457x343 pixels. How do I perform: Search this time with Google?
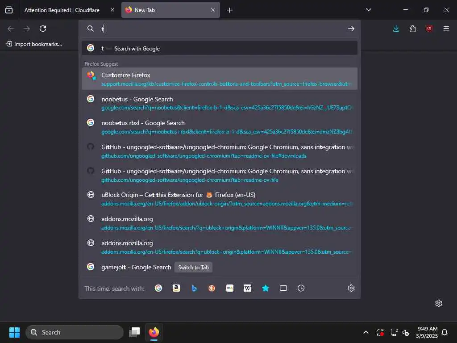[x=158, y=288]
